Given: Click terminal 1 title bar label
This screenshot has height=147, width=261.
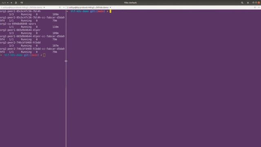Looking at the screenshot, I should pyautogui.click(x=22, y=7).
